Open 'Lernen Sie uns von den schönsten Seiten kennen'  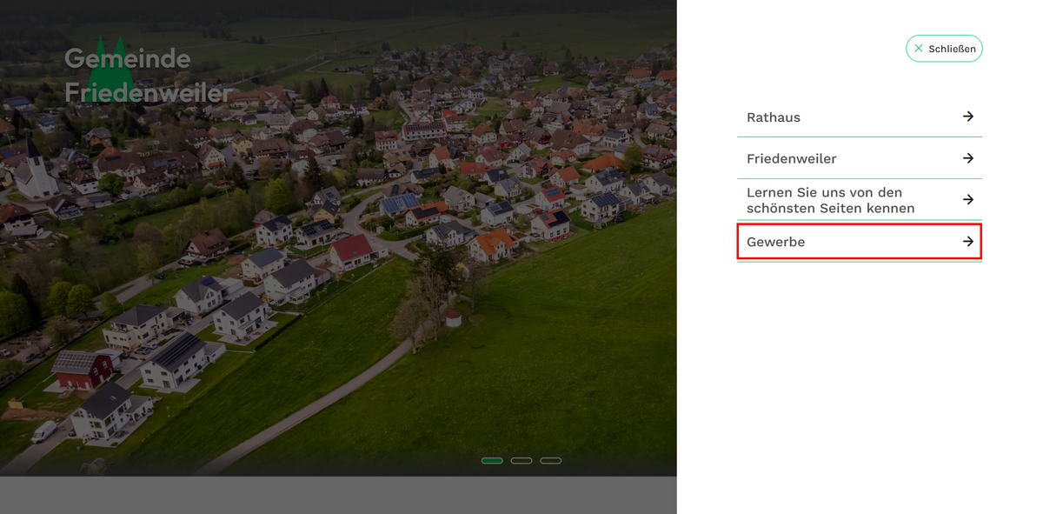(860, 200)
